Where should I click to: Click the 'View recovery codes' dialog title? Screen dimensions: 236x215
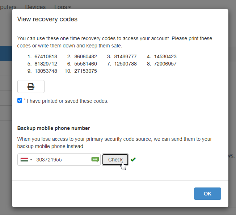(47, 19)
